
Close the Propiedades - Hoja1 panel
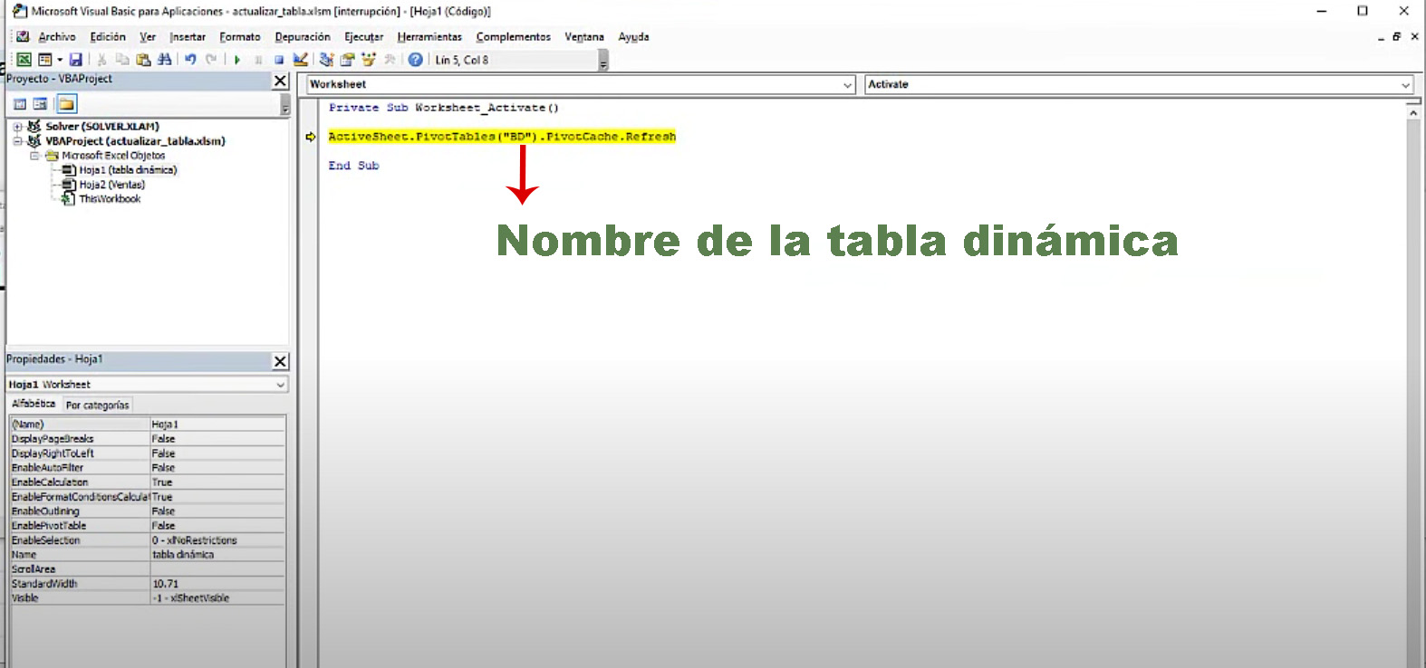coord(280,361)
